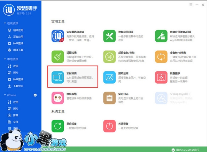This screenshot has height=152, width=209.
Task: Select 照片 under 本地资源
Action: [x=13, y=73]
